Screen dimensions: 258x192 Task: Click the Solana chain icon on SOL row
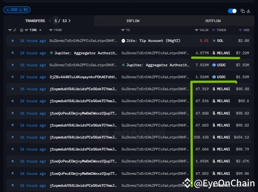point(214,41)
